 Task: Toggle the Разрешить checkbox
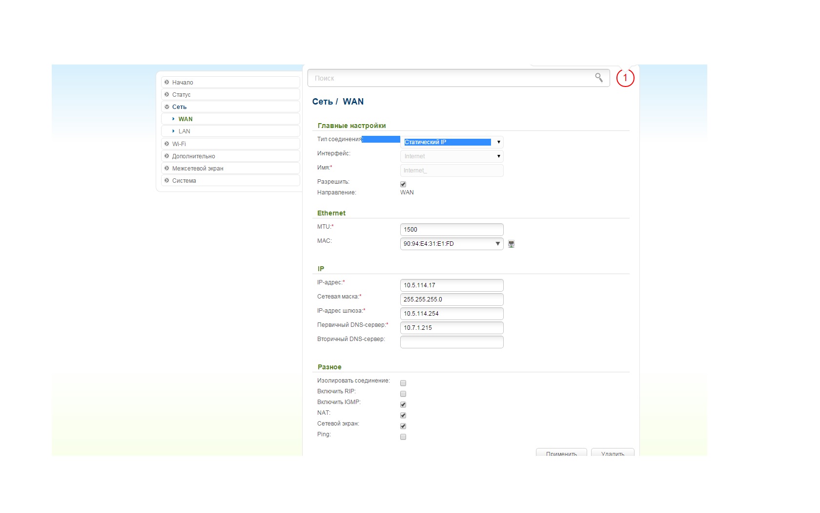[403, 184]
